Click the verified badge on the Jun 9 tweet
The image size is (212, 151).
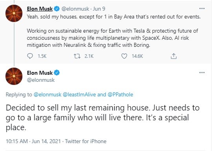click(57, 9)
